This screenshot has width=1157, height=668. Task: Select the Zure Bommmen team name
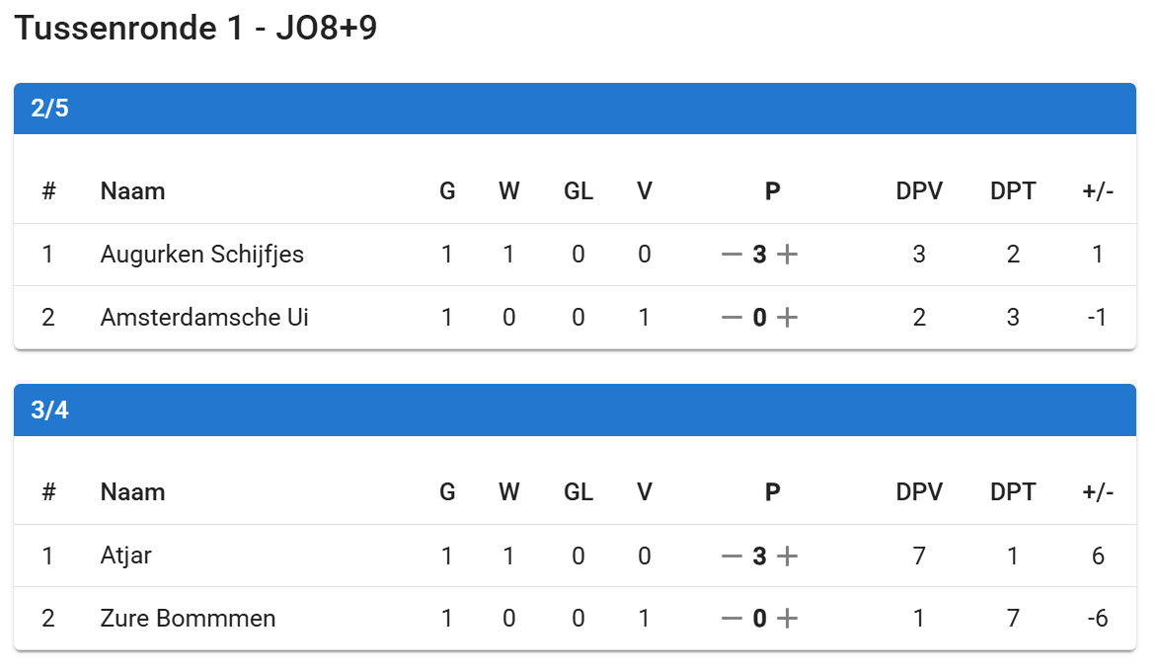click(x=188, y=620)
